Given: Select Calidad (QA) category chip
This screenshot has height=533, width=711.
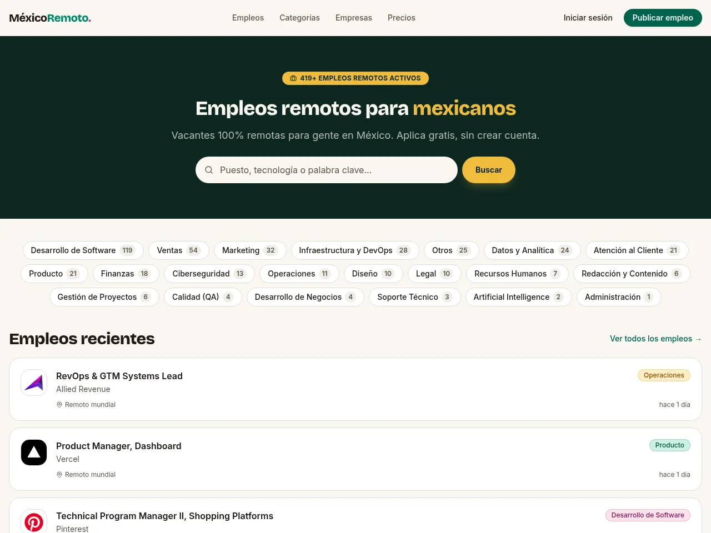Looking at the screenshot, I should 203,297.
